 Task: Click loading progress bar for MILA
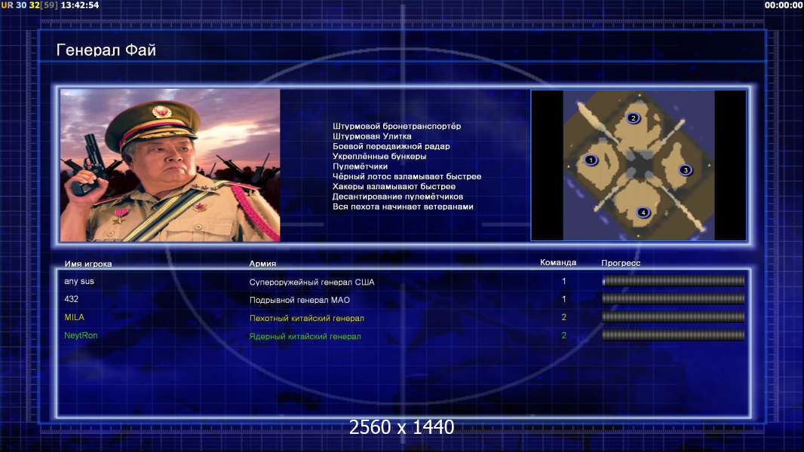click(674, 317)
